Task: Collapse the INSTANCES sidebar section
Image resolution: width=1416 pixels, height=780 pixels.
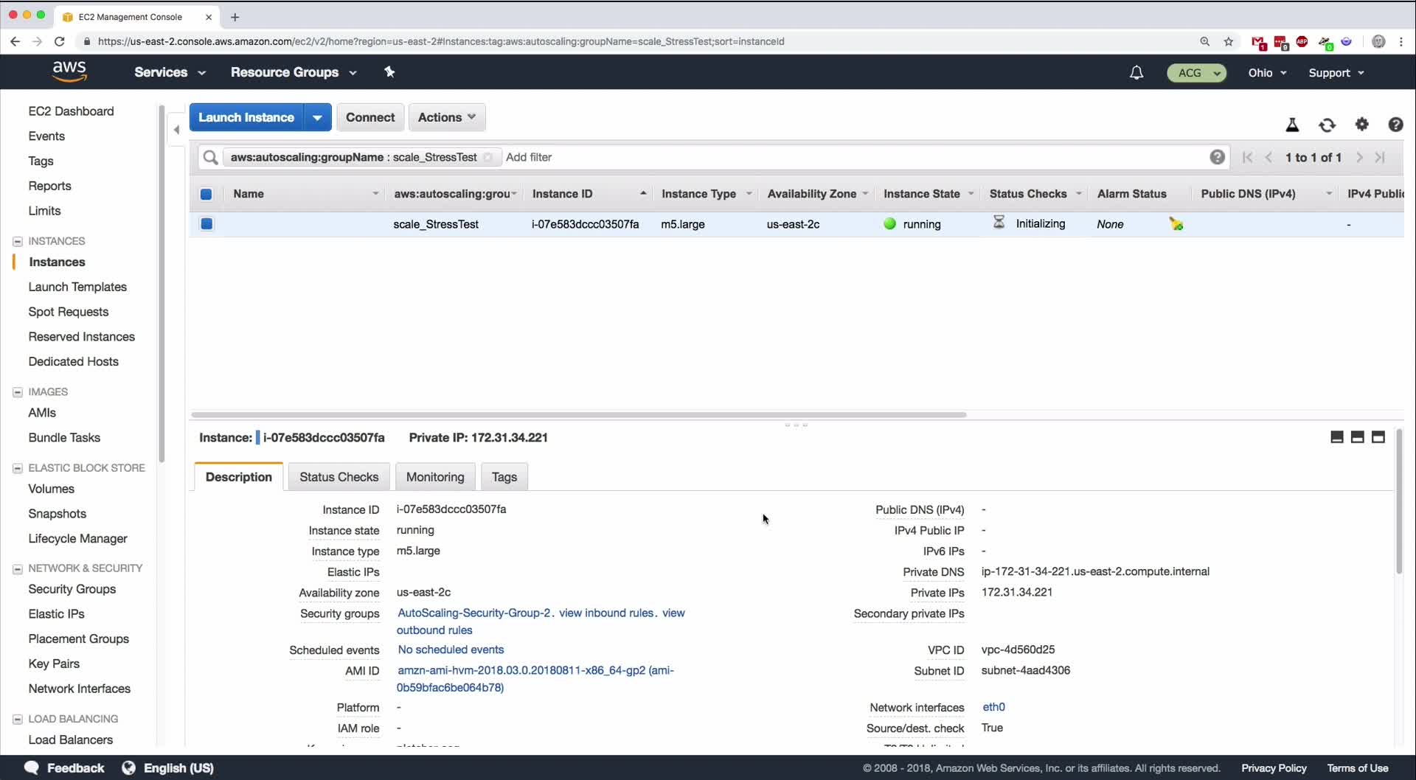Action: click(18, 241)
